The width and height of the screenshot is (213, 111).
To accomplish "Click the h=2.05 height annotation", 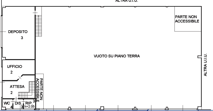I will (29, 106).
